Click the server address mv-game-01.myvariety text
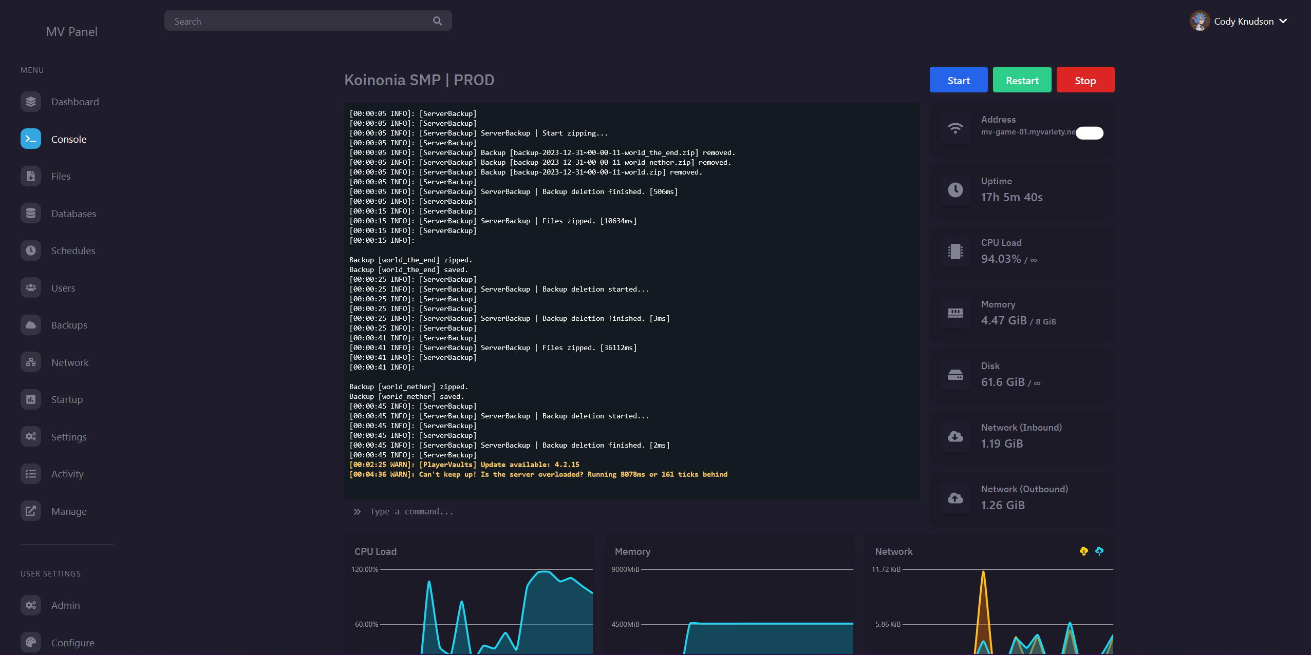The width and height of the screenshot is (1311, 655). pos(1028,132)
